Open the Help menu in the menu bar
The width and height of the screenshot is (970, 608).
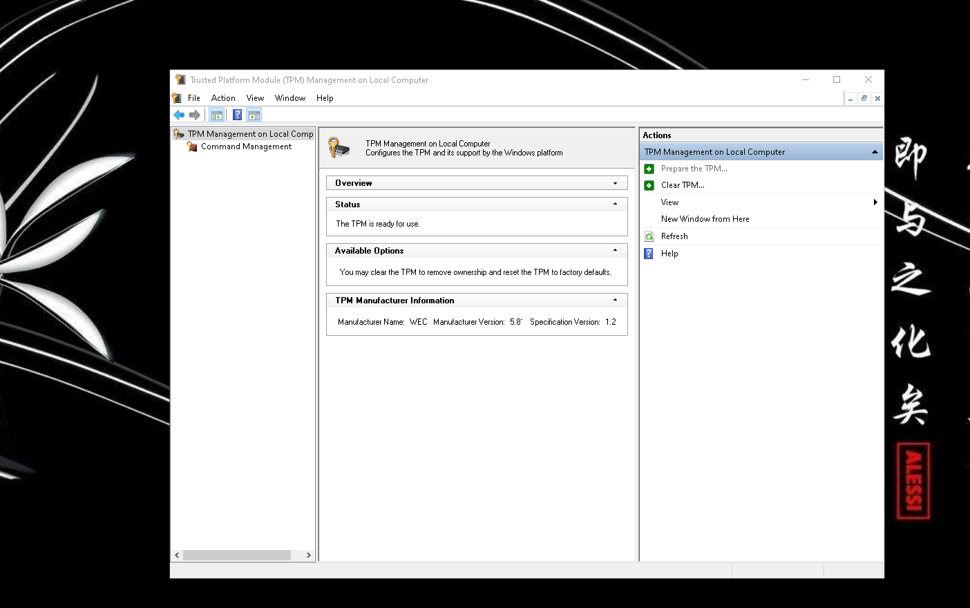tap(325, 98)
